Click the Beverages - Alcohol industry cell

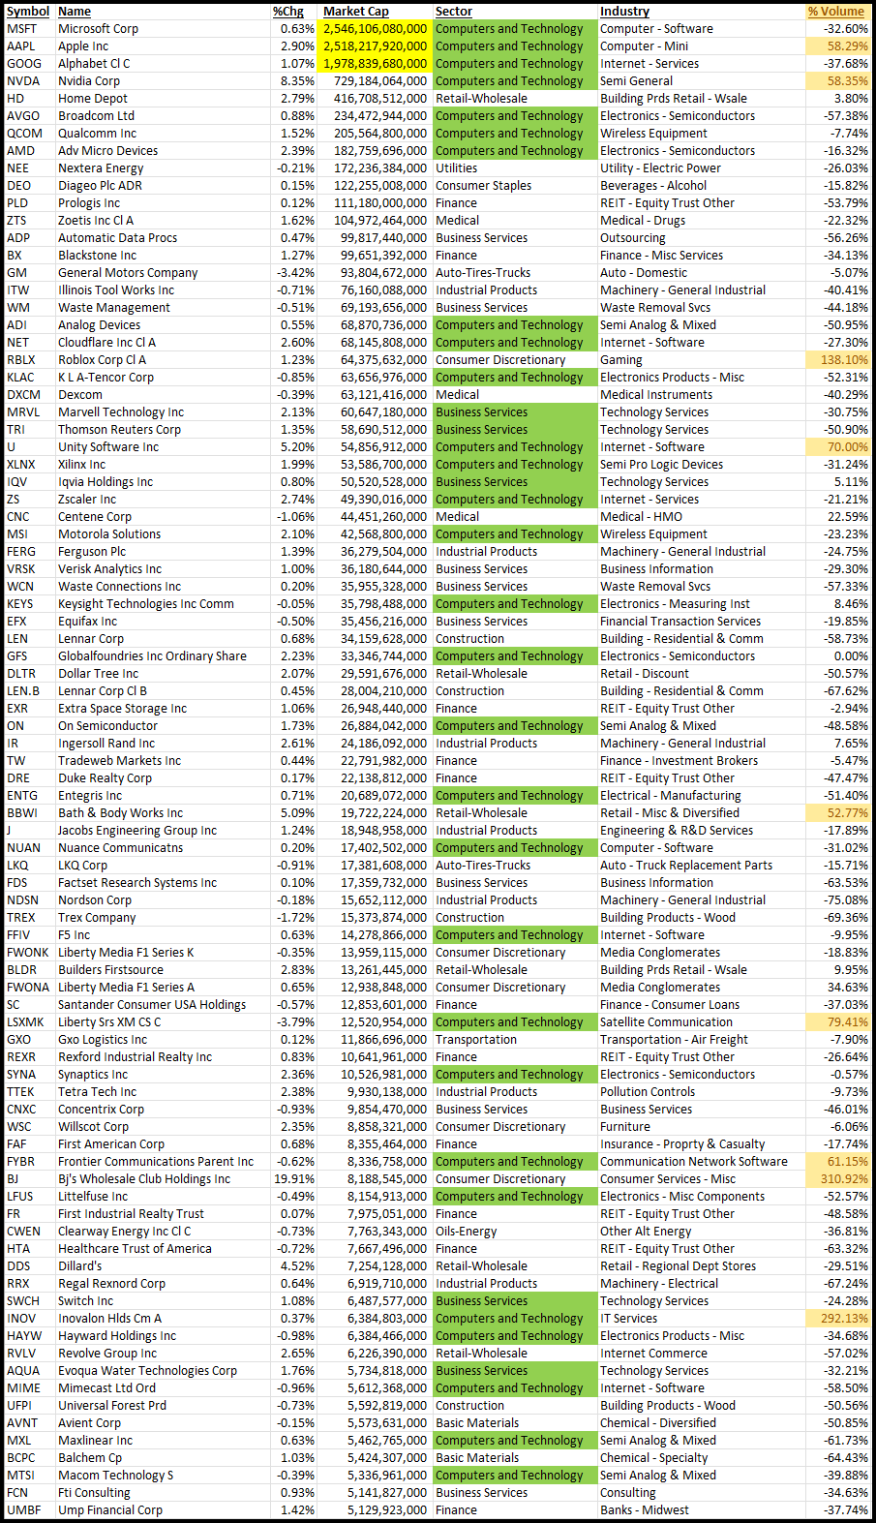[653, 186]
